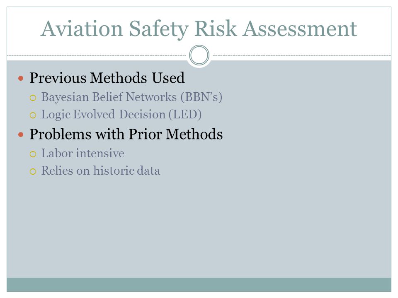This screenshot has height=298, width=398.
Task: Click the orange bullet before Previous Methods Used
Action: (x=21, y=78)
